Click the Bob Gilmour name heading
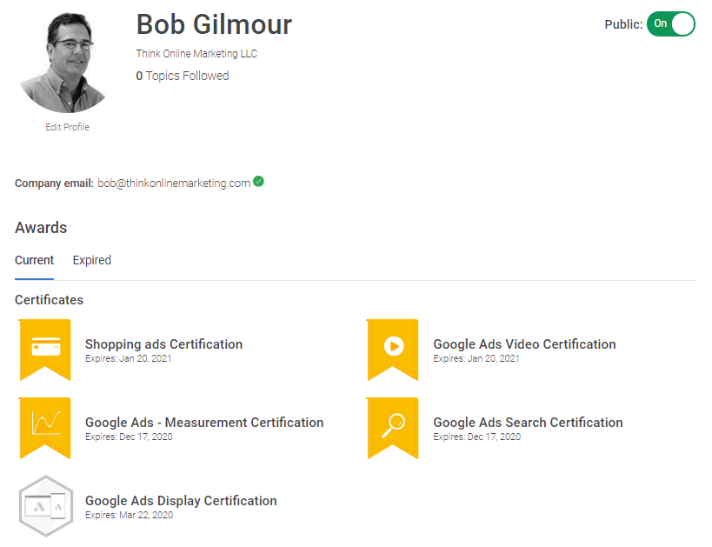Image resolution: width=712 pixels, height=547 pixels. (214, 24)
